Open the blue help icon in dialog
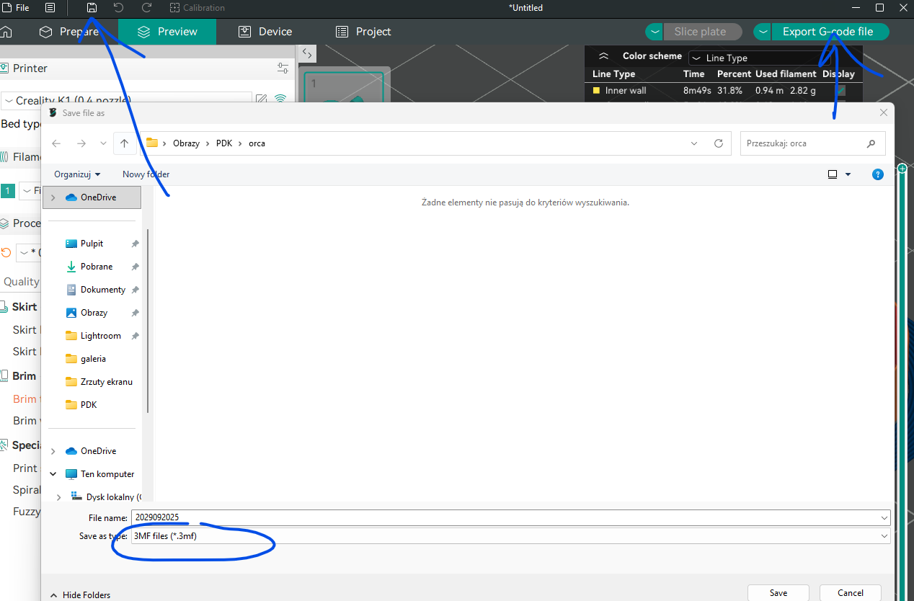 (877, 174)
